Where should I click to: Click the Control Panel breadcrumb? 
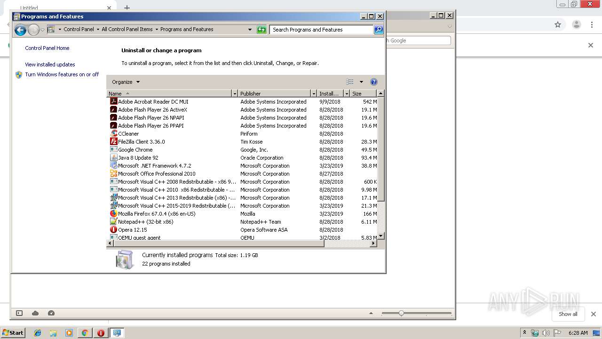[79, 29]
